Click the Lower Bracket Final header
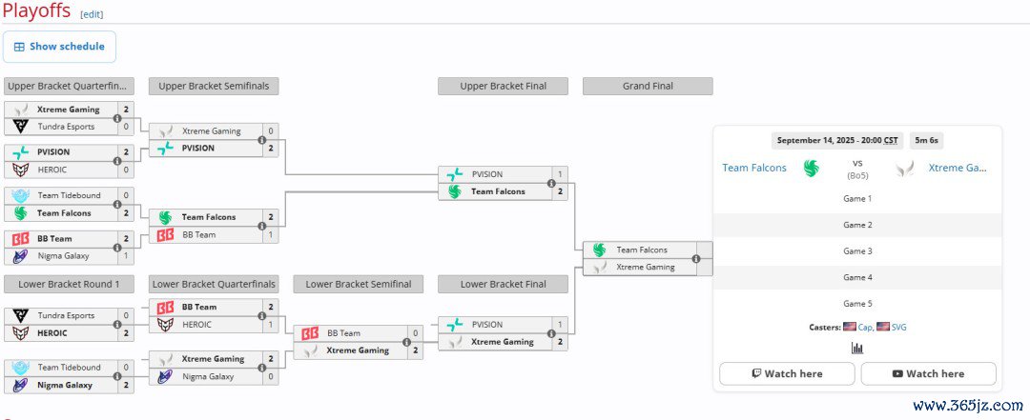The image size is (1030, 420). [504, 284]
